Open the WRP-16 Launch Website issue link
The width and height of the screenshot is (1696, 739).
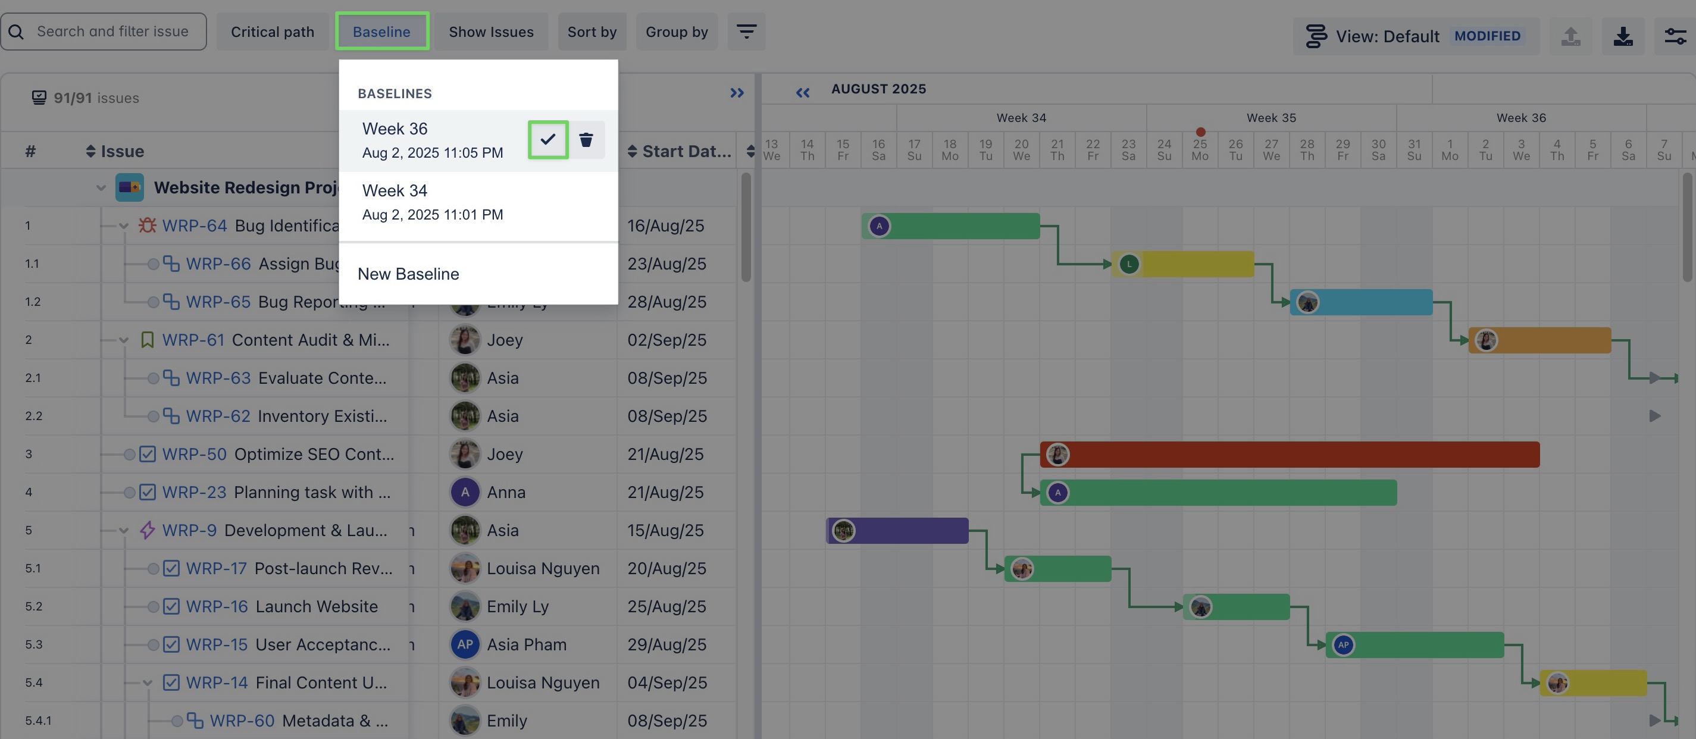(217, 606)
